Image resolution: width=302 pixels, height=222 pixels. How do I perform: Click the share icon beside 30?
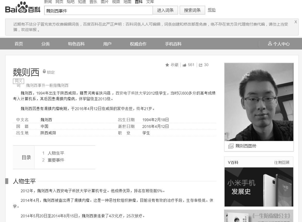pos(201,65)
